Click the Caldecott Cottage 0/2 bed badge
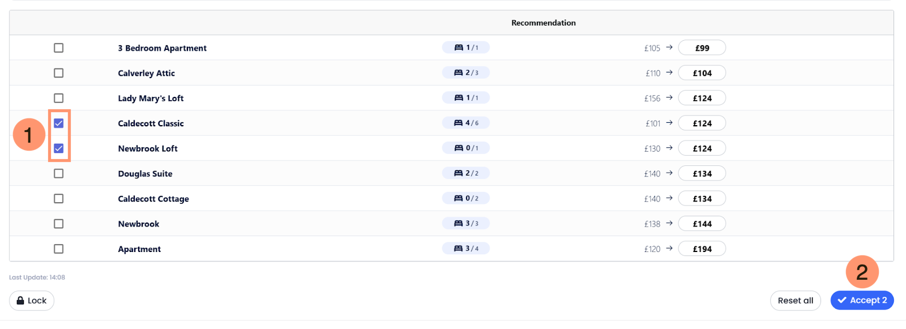Viewport: 906px width, 329px height. 465,199
